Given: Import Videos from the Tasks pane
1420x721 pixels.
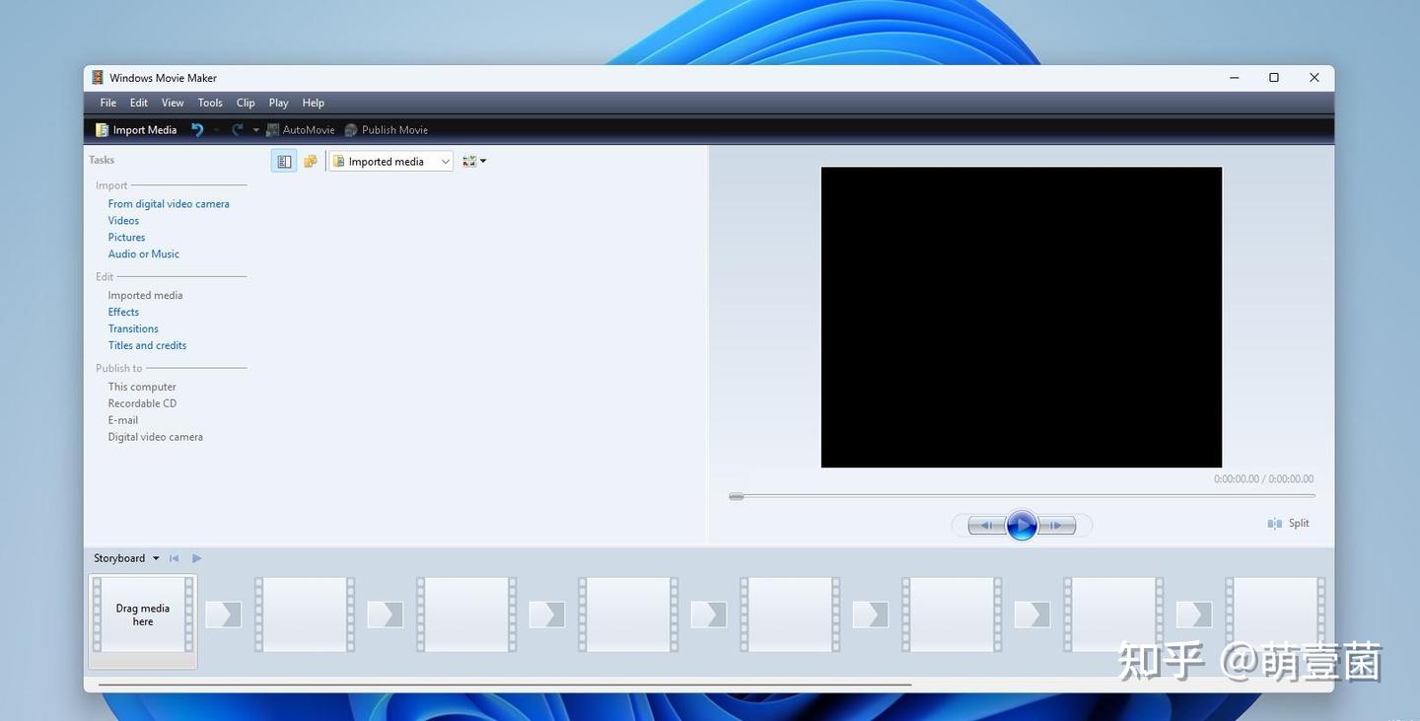Looking at the screenshot, I should coord(123,221).
